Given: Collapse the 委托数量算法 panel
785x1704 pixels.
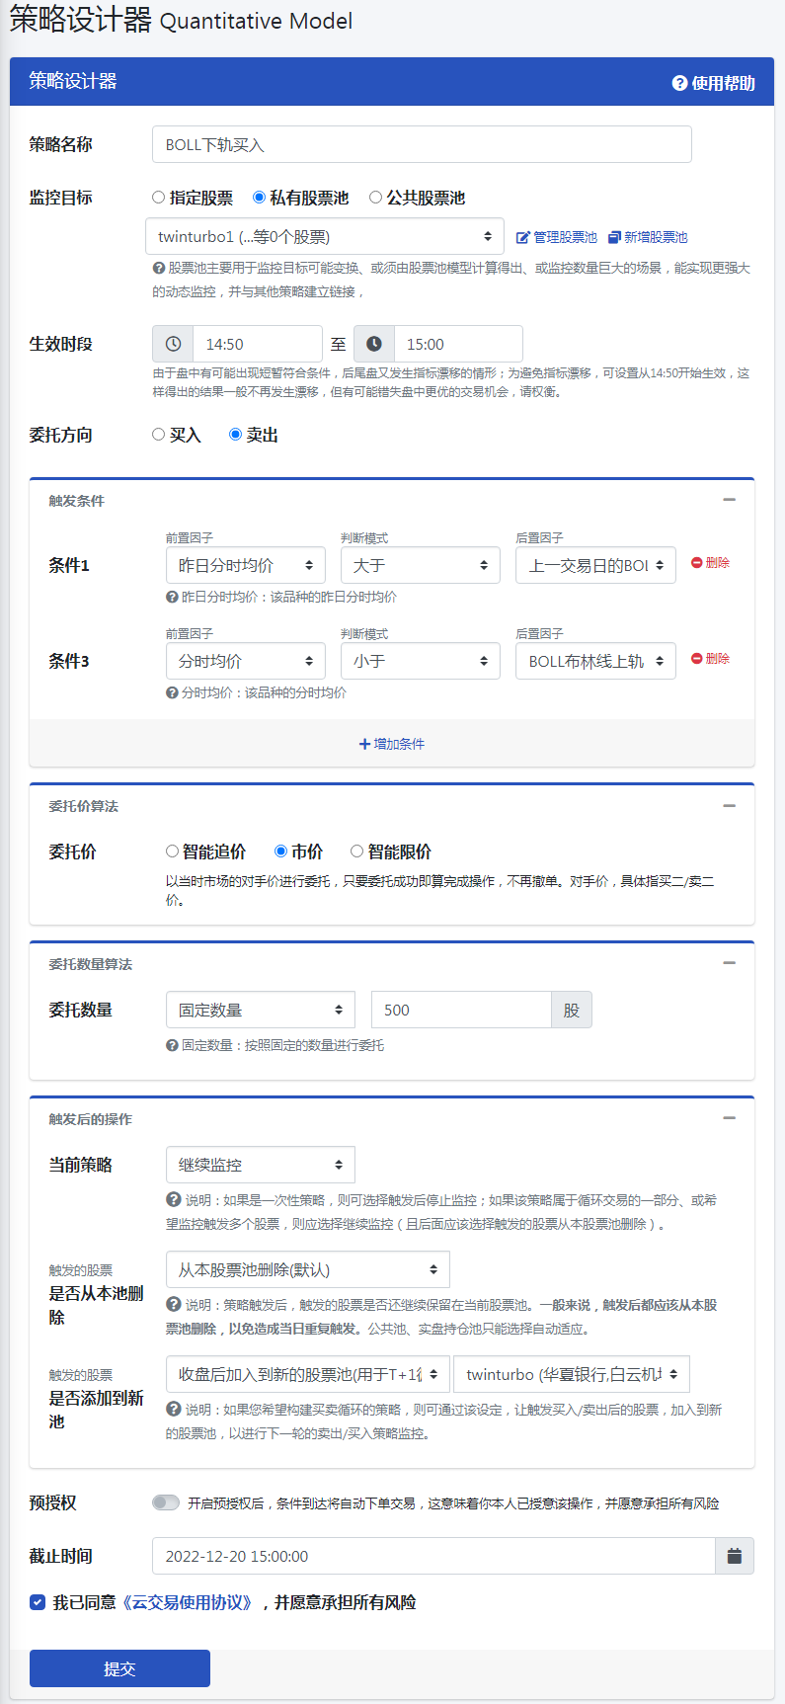Looking at the screenshot, I should (730, 962).
